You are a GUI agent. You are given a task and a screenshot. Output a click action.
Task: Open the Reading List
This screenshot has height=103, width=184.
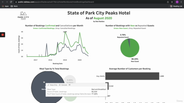176,6
